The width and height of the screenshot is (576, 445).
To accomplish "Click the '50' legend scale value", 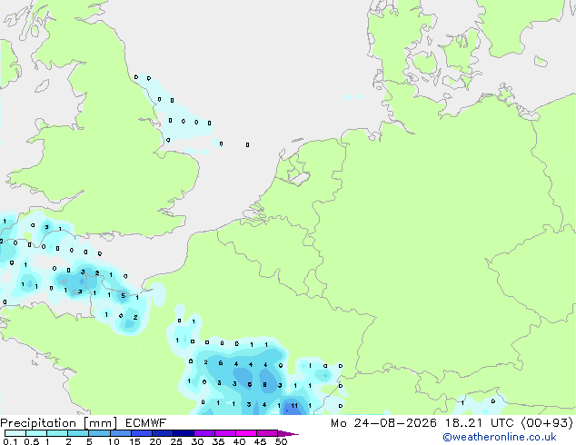I will coord(282,441).
